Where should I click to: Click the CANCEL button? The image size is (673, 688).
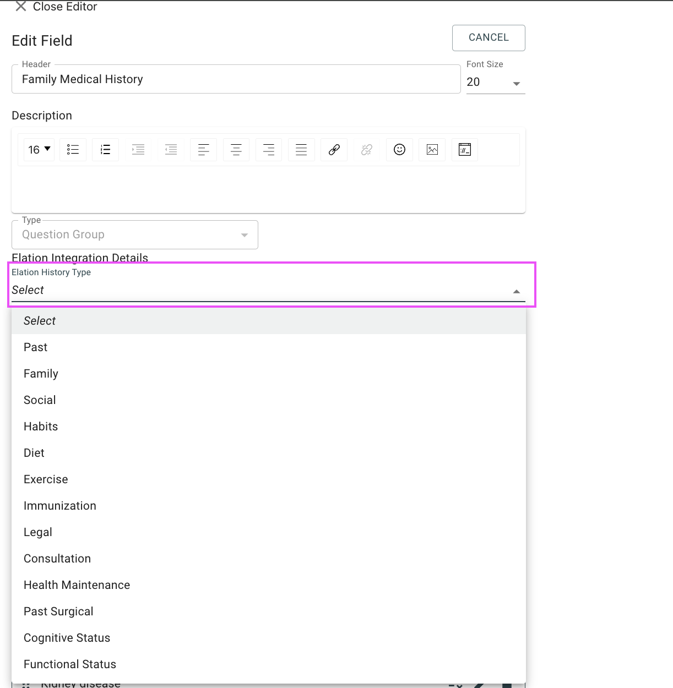489,38
